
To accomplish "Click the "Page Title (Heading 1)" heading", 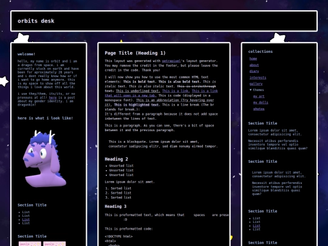I will click(x=135, y=53).
